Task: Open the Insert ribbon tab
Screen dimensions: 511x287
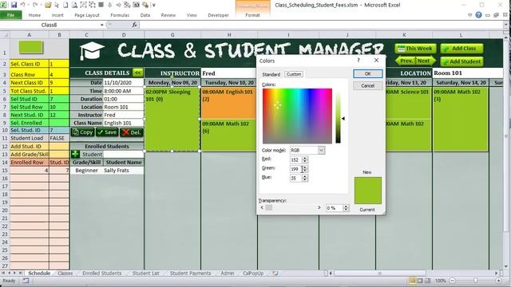Action: [x=57, y=15]
